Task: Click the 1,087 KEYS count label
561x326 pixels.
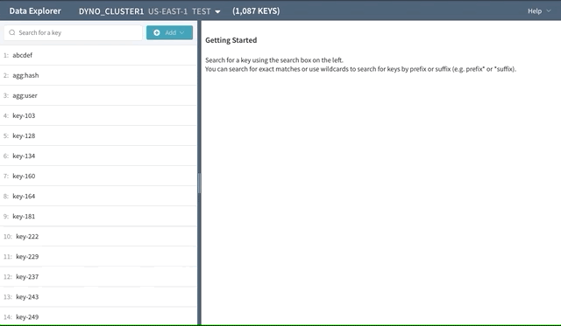Action: click(256, 11)
